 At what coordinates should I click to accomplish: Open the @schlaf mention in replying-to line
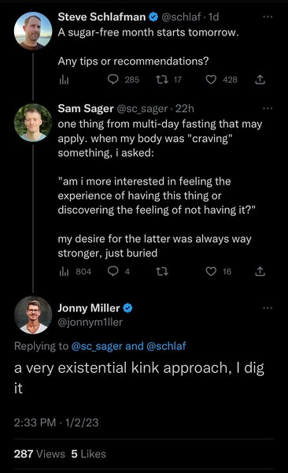point(166,346)
